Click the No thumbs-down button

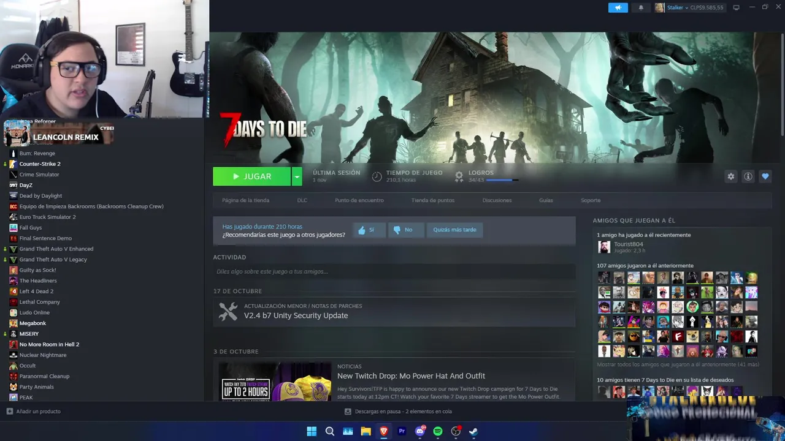pos(405,230)
